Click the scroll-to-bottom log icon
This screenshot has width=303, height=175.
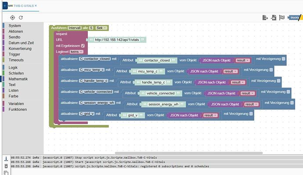tap(6, 159)
